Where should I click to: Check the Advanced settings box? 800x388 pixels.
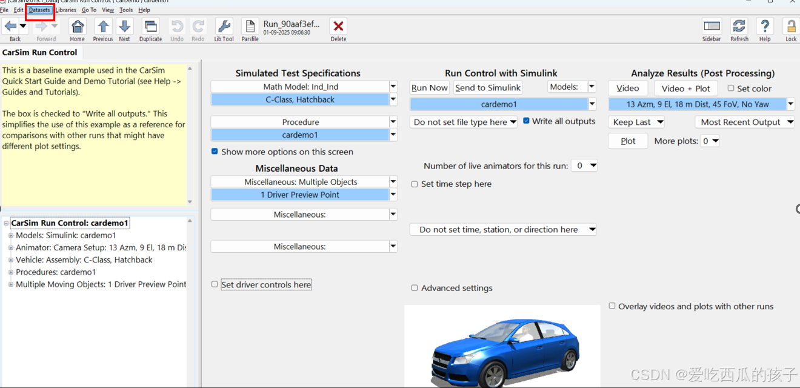point(415,288)
